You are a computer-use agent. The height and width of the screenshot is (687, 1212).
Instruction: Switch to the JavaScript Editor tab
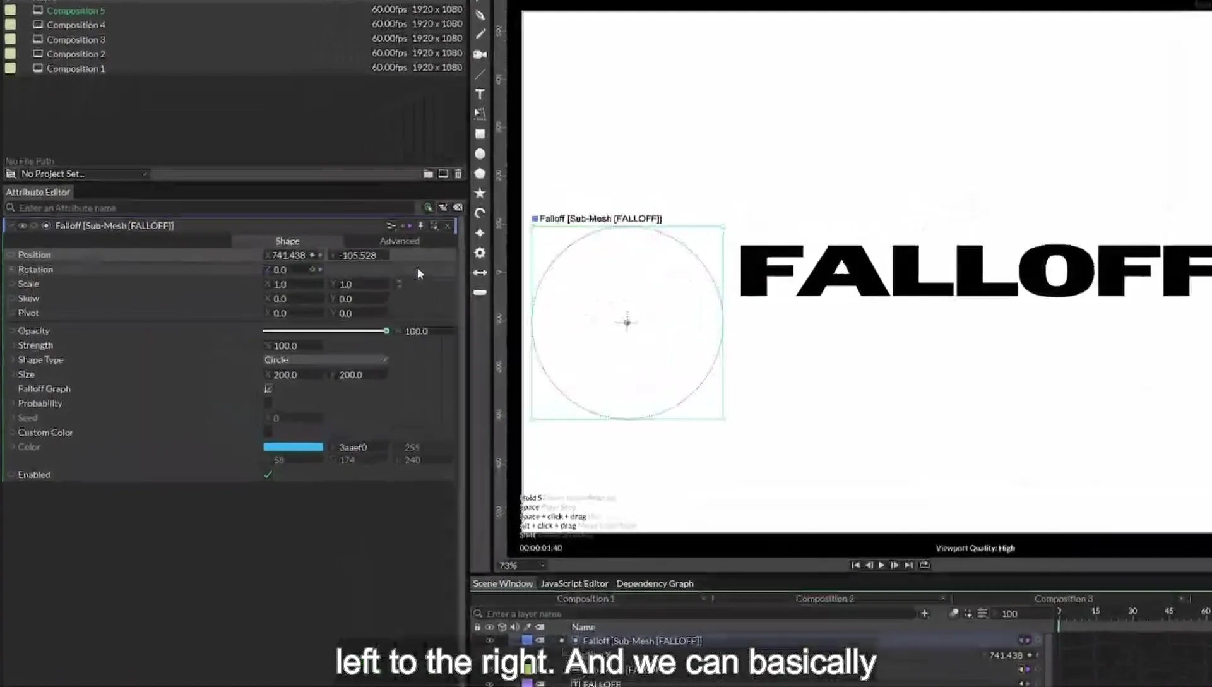574,583
